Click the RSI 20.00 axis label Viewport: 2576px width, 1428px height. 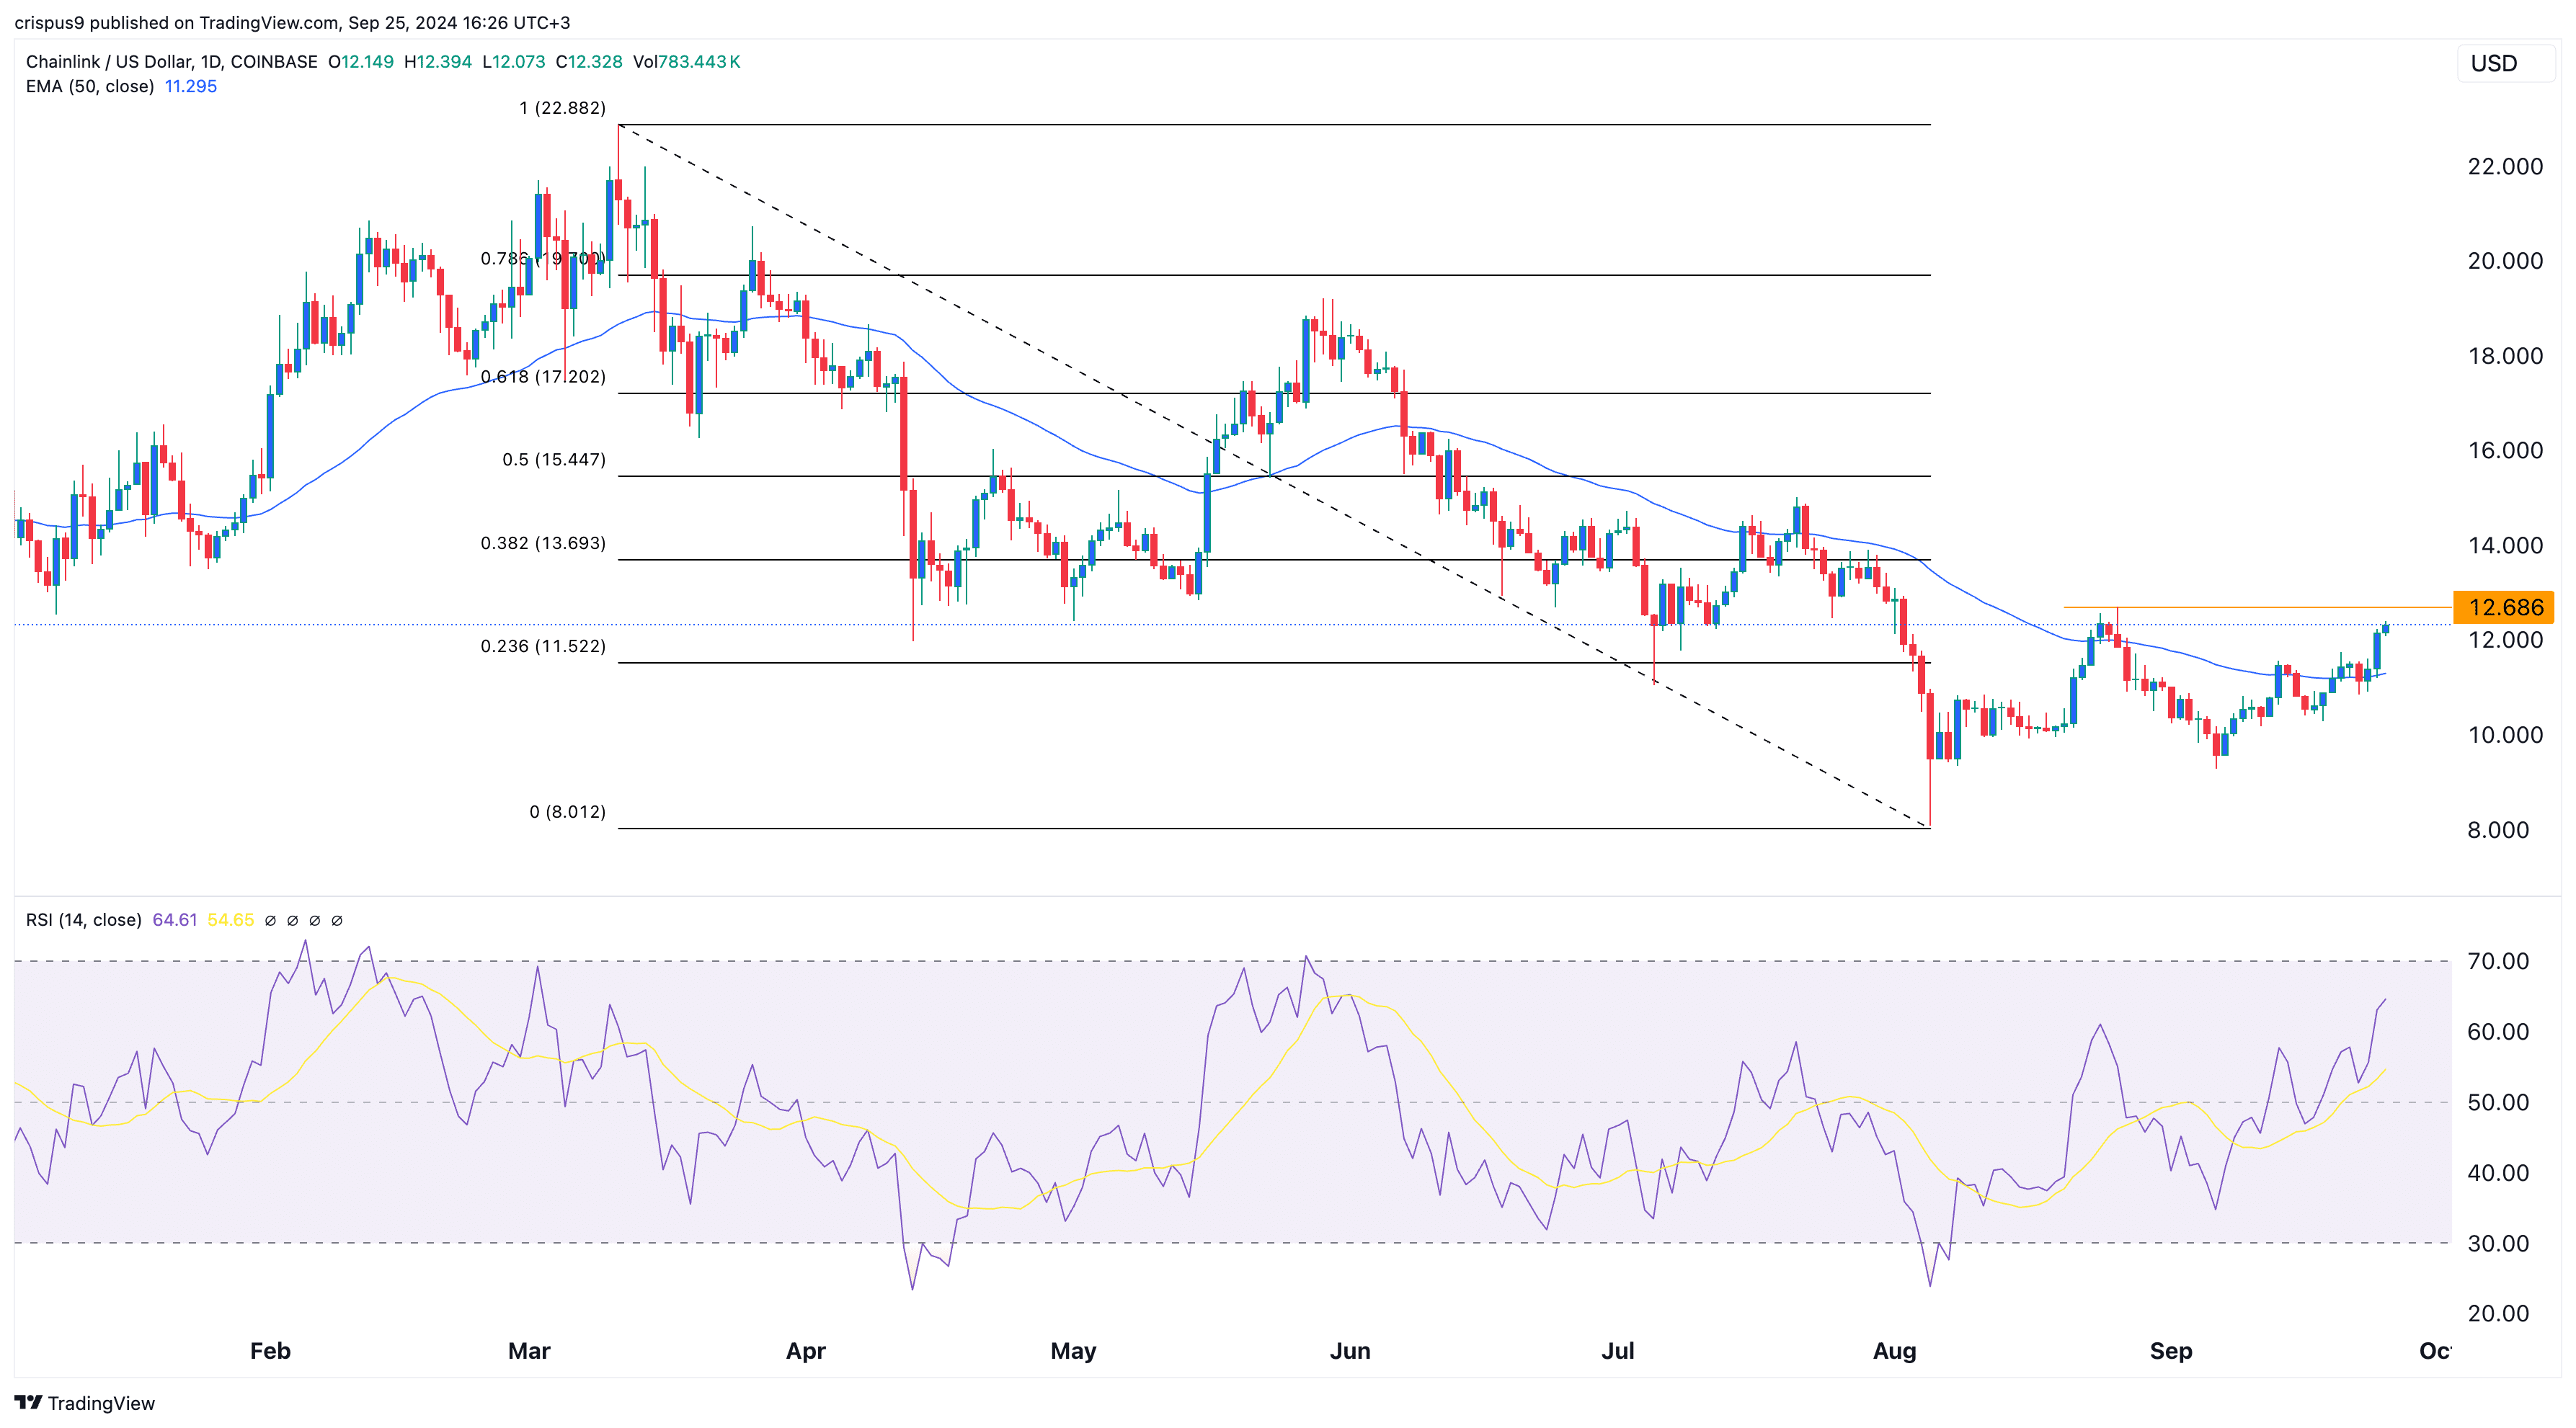pos(2498,1314)
